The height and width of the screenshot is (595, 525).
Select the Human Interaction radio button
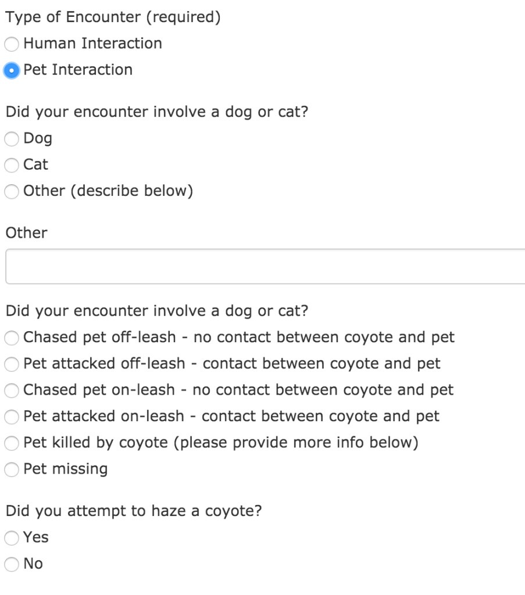coord(12,44)
